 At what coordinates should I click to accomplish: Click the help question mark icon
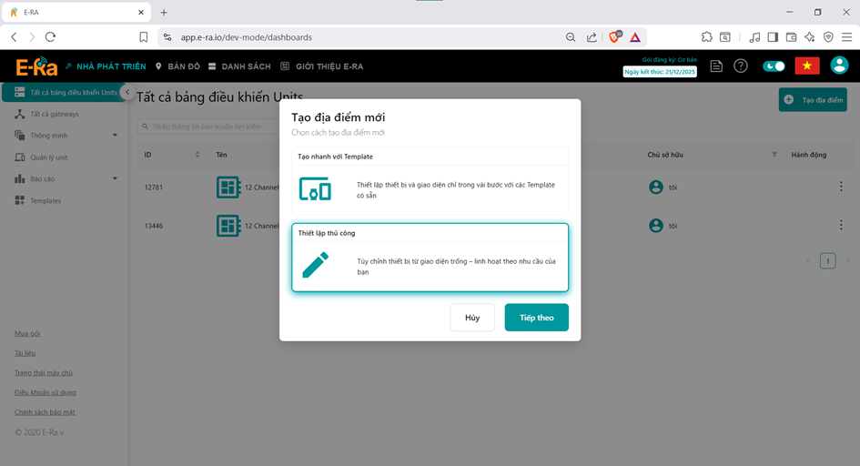coord(741,66)
